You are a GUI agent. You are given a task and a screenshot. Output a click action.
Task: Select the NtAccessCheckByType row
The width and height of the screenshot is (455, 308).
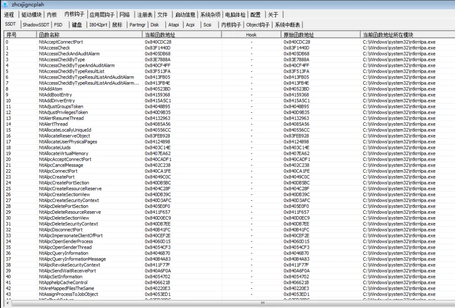click(x=230, y=59)
